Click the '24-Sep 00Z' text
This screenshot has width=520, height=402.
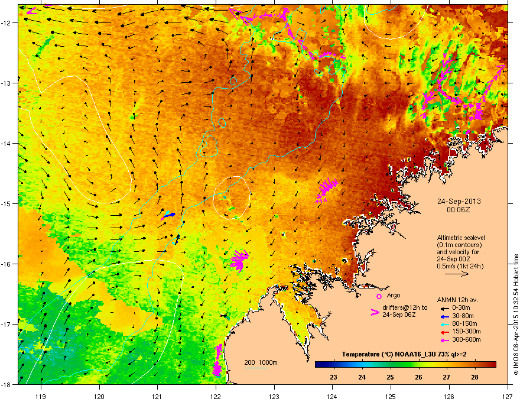click(x=453, y=259)
